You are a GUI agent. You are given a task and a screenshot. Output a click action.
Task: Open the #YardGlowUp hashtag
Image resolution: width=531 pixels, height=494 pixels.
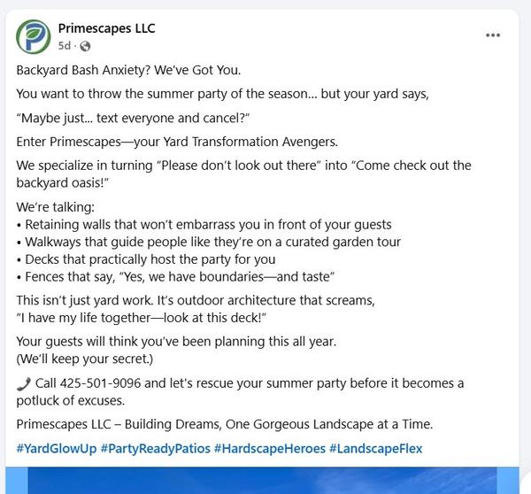pyautogui.click(x=56, y=449)
